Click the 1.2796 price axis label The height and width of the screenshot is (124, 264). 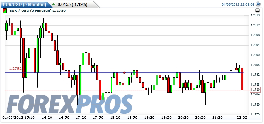255,65
